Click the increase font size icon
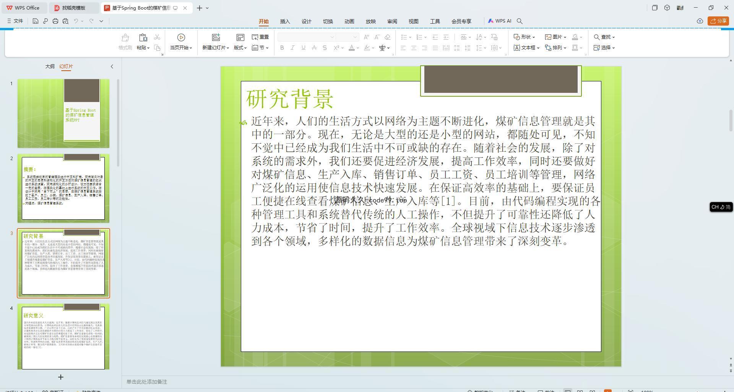This screenshot has width=734, height=392. coord(367,37)
